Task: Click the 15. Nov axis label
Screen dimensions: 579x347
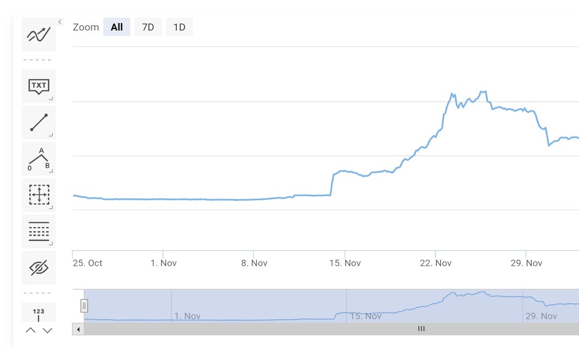Action: [345, 263]
